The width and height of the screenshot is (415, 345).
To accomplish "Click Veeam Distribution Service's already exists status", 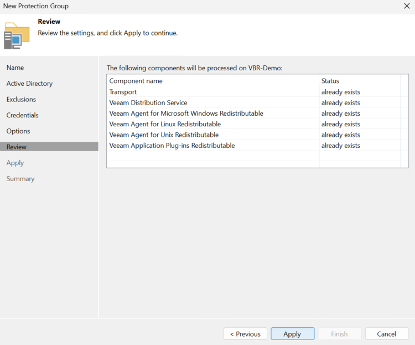I will [x=341, y=102].
